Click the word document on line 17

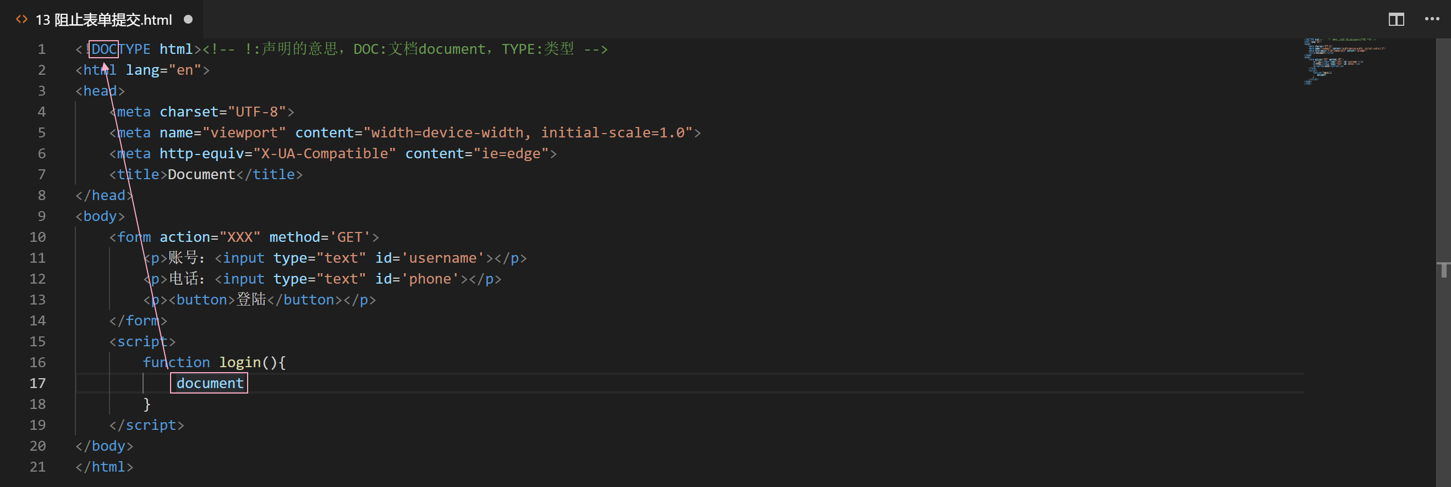tap(210, 384)
